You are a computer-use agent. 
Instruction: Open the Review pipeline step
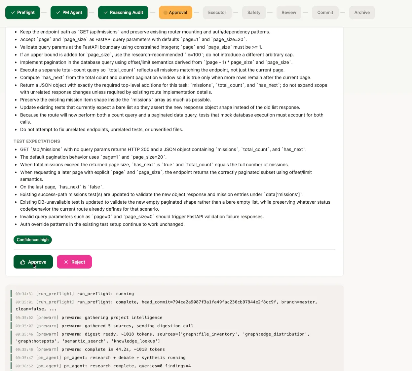(x=289, y=13)
